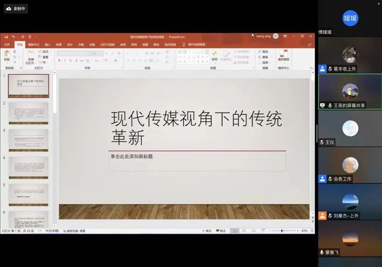Click the New Slide icon

coord(31,55)
